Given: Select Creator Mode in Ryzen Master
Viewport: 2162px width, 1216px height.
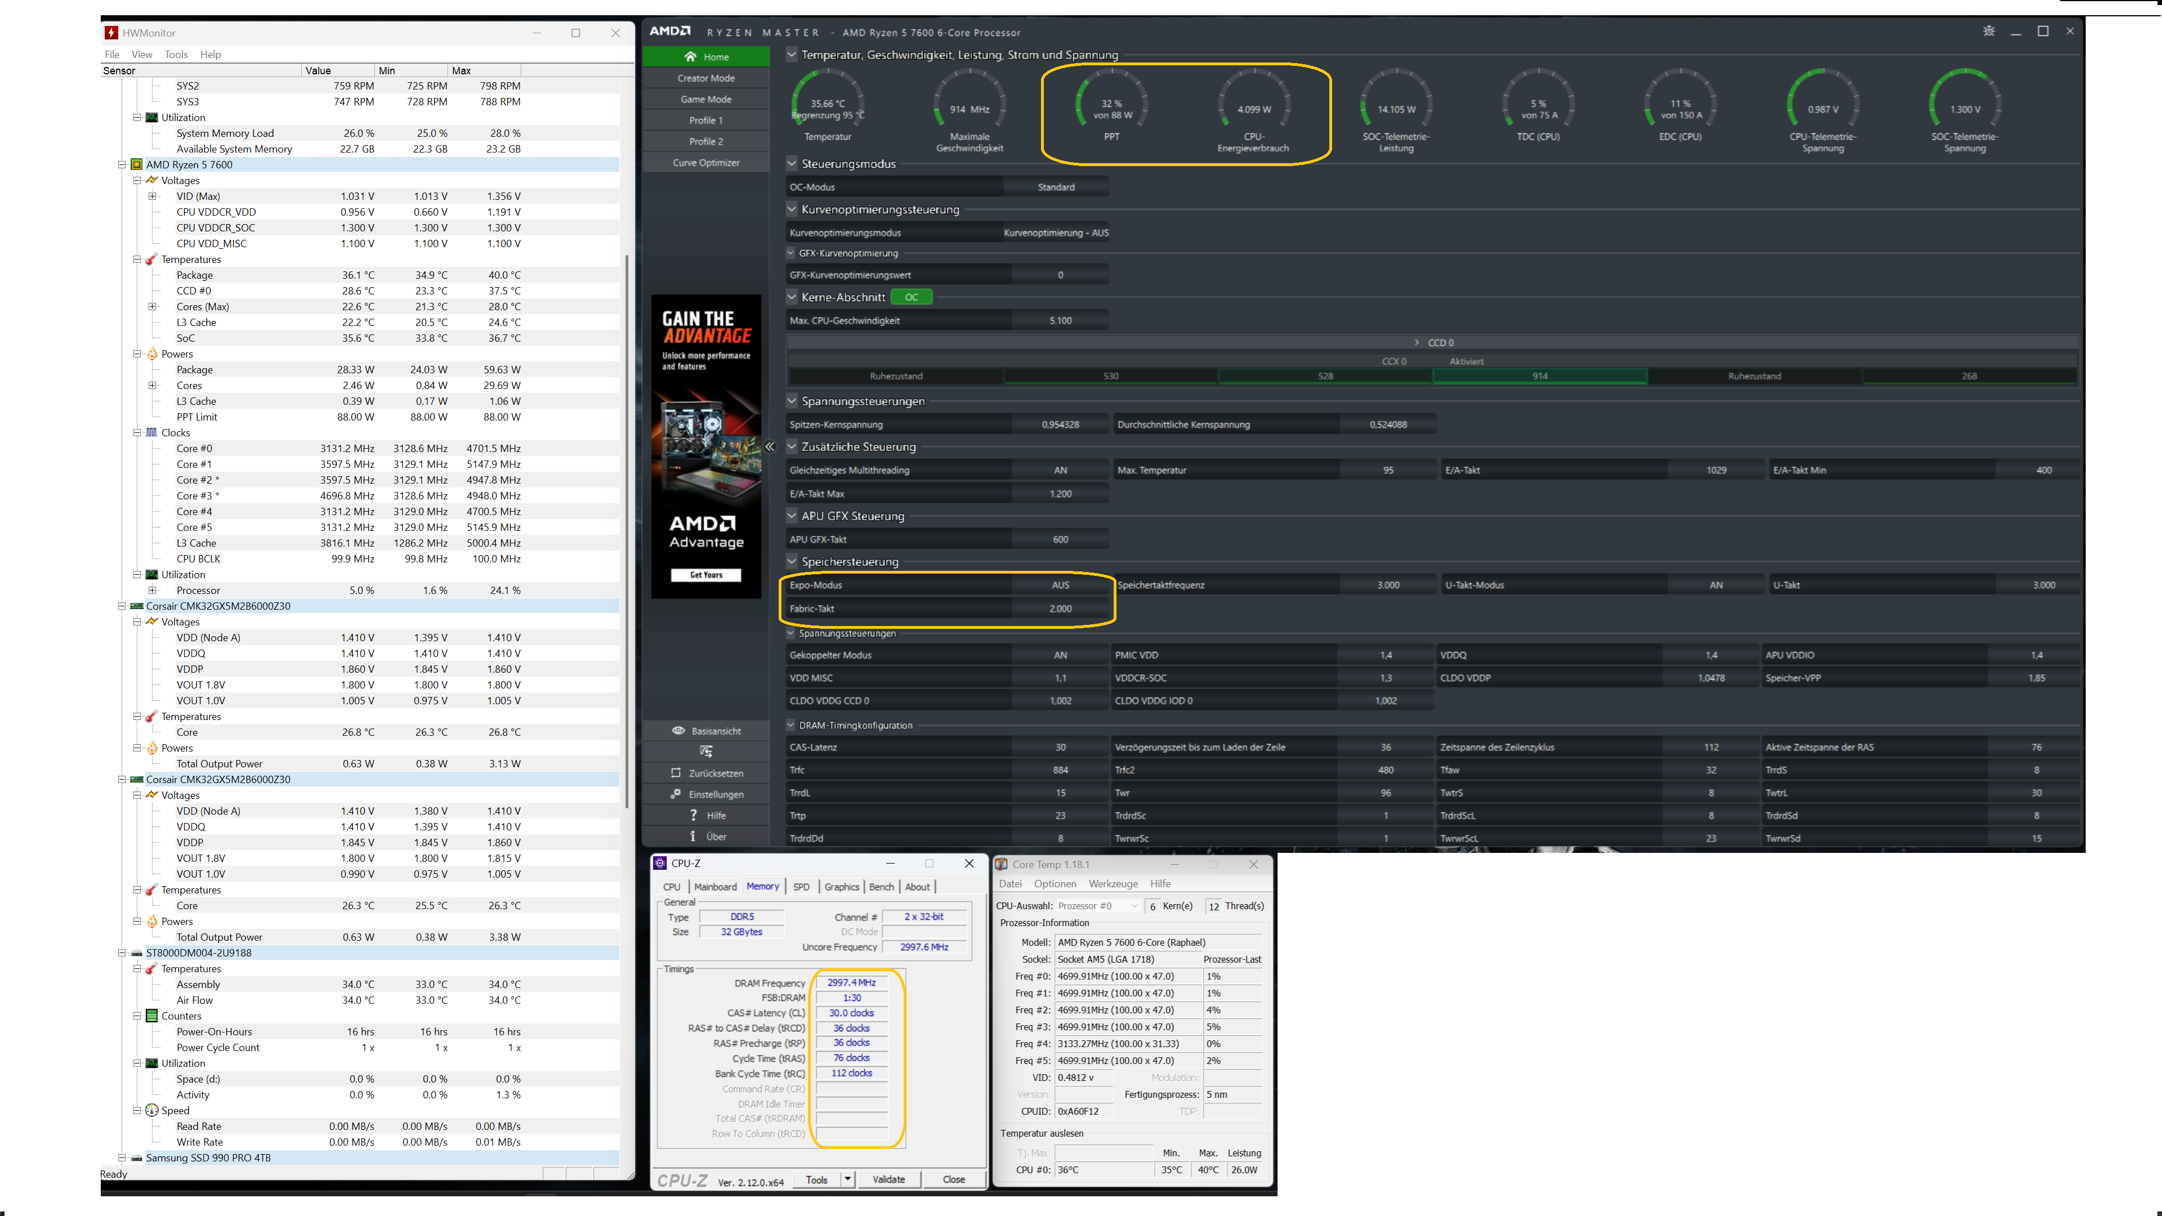Looking at the screenshot, I should click(x=706, y=78).
